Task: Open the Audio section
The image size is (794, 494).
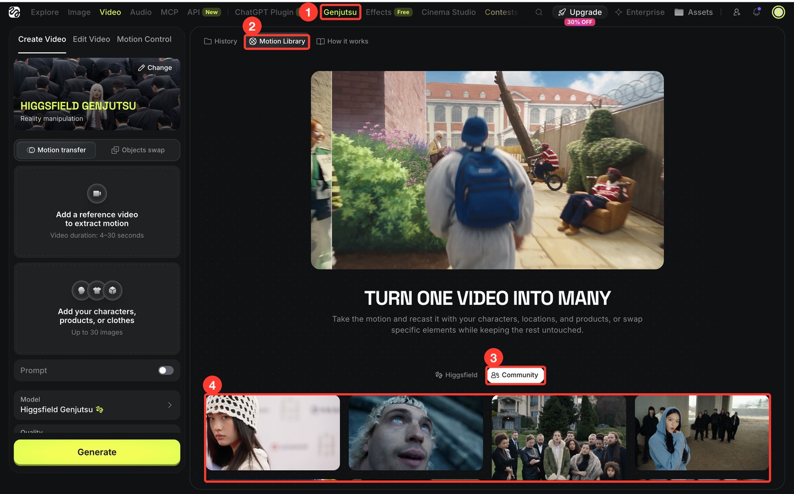Action: click(141, 12)
